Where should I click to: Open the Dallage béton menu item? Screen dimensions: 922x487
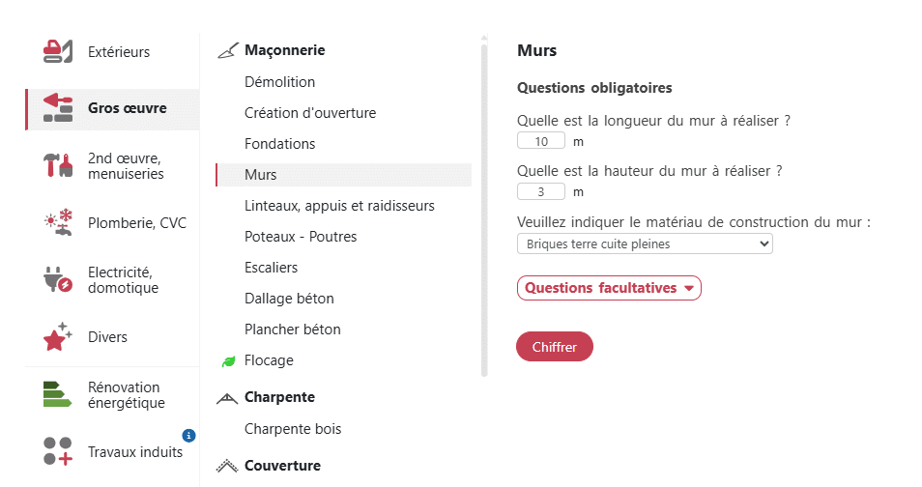289,299
